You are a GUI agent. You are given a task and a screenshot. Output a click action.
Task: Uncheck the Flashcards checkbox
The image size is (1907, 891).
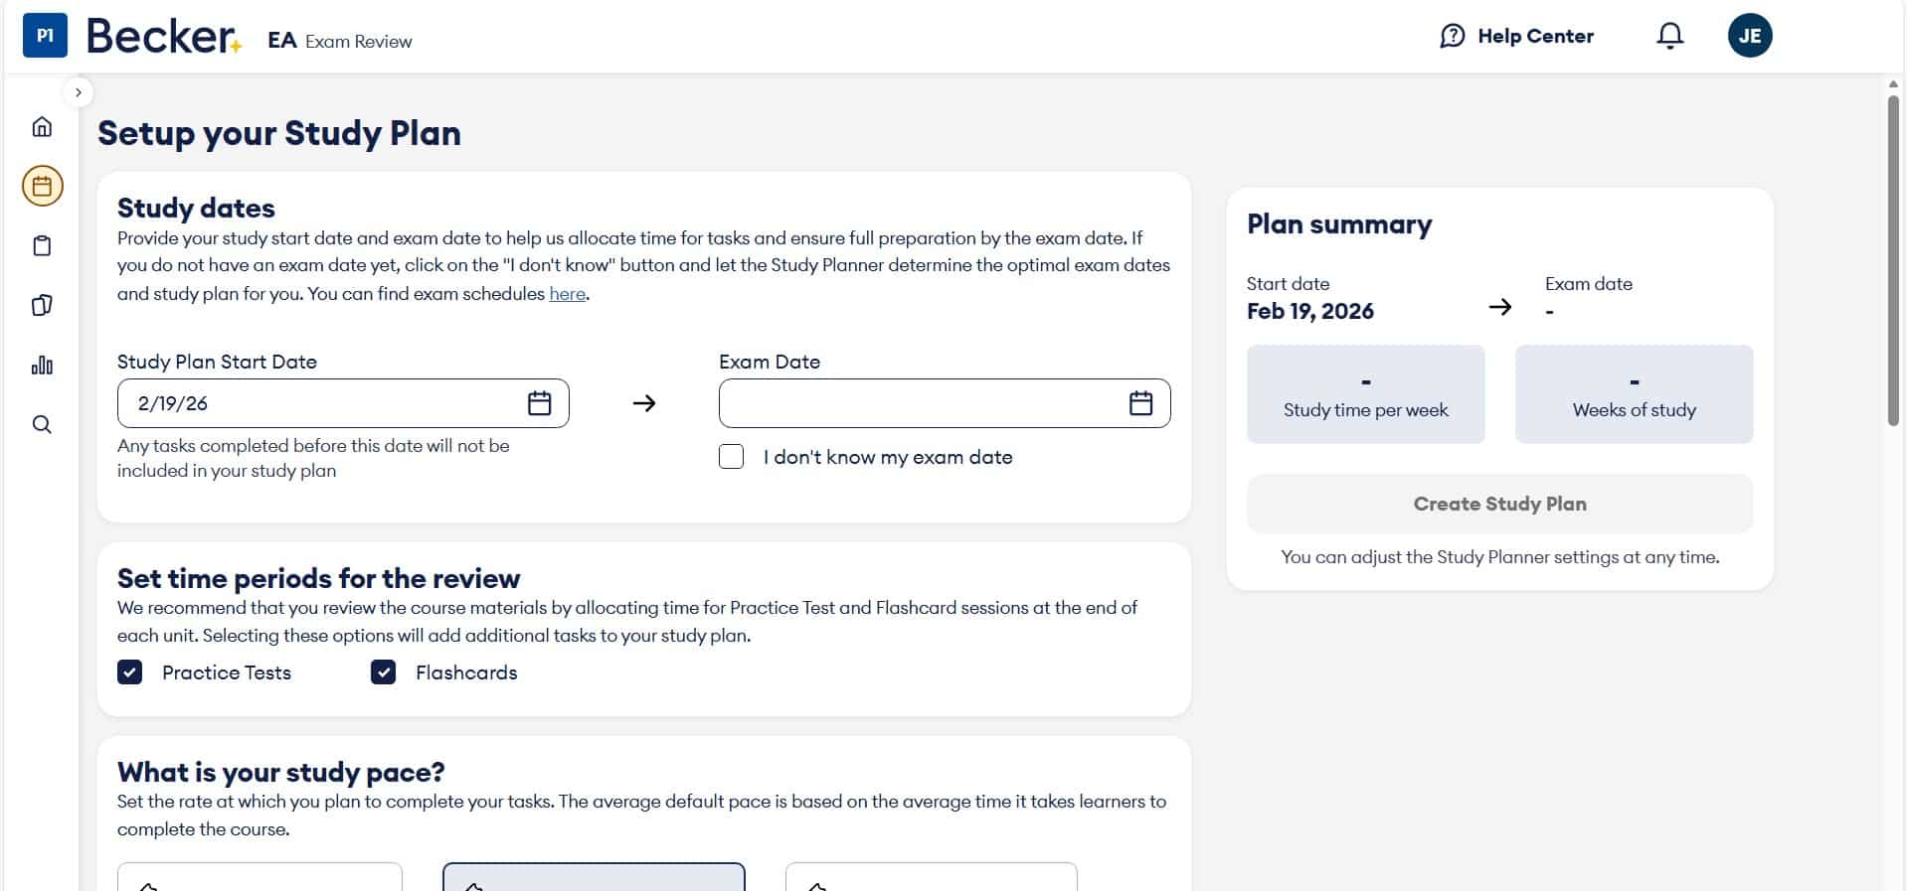point(384,672)
